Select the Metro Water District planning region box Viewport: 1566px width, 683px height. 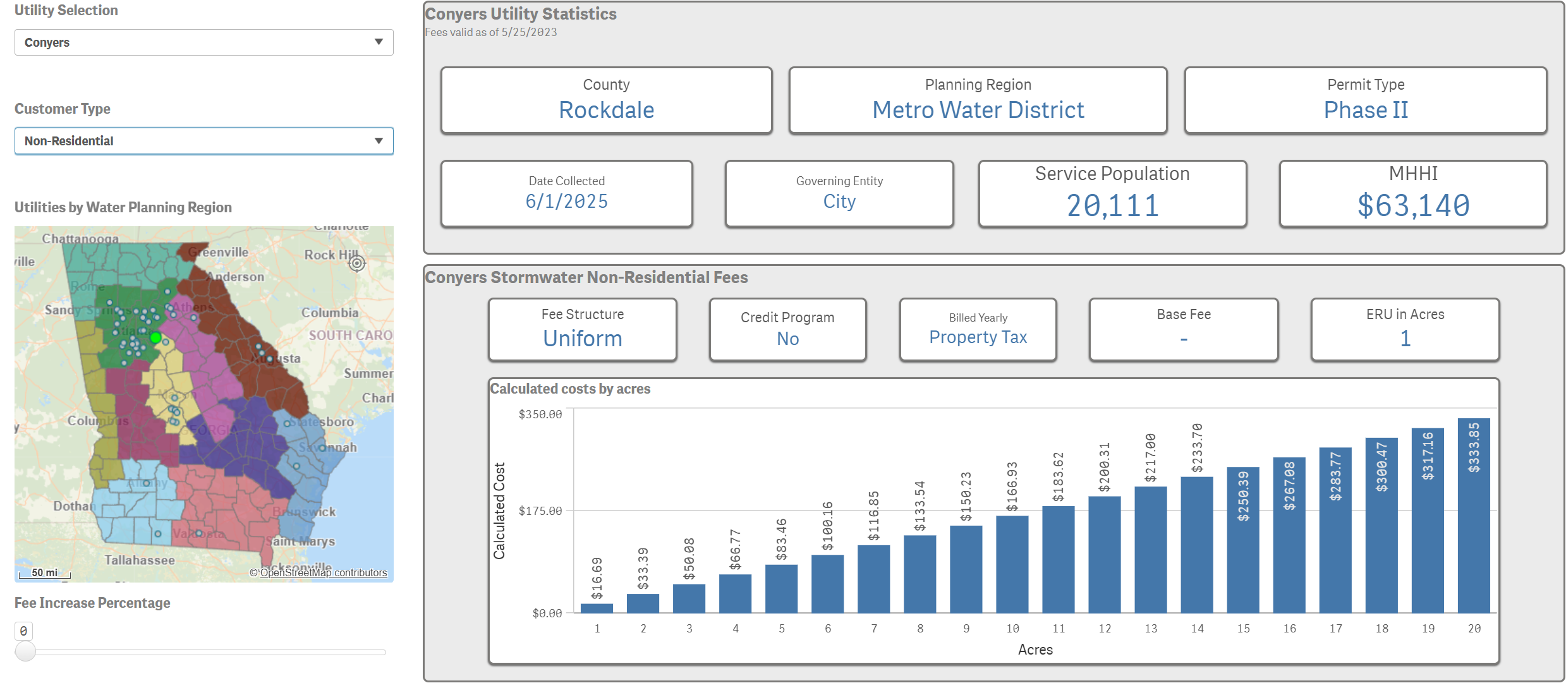pyautogui.click(x=978, y=100)
